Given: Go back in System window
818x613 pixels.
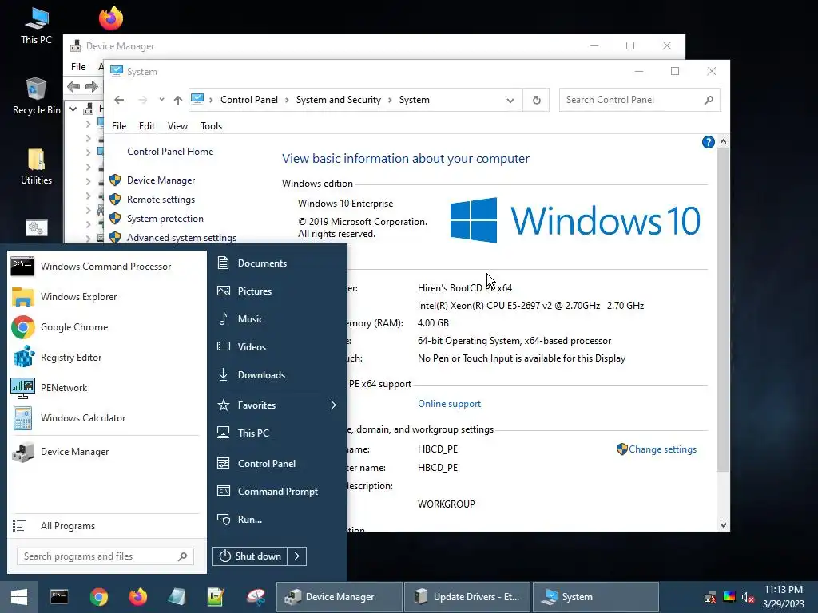Looking at the screenshot, I should pyautogui.click(x=119, y=100).
